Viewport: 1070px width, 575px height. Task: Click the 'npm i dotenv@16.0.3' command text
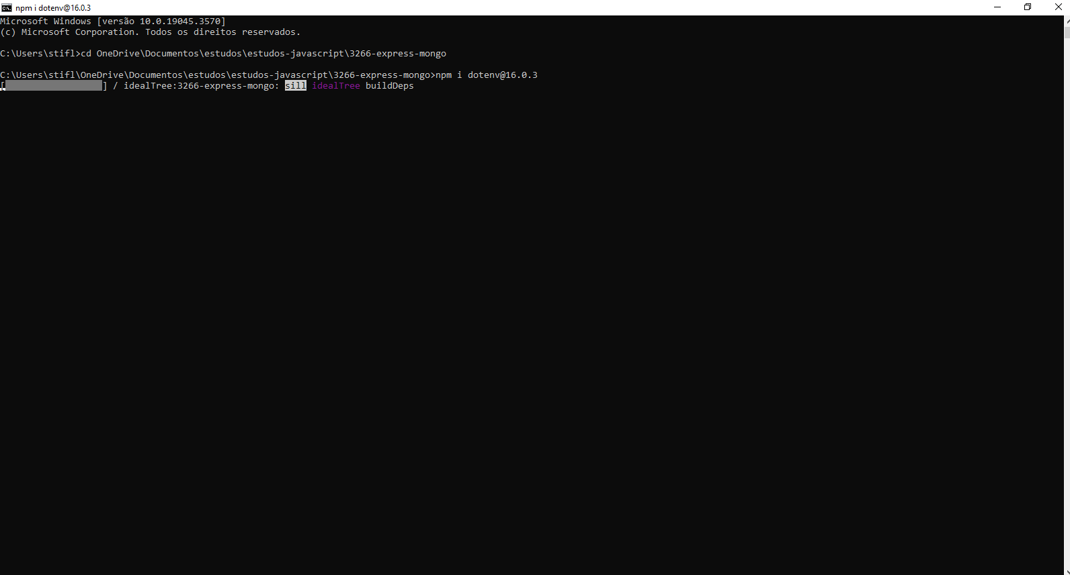tap(487, 75)
